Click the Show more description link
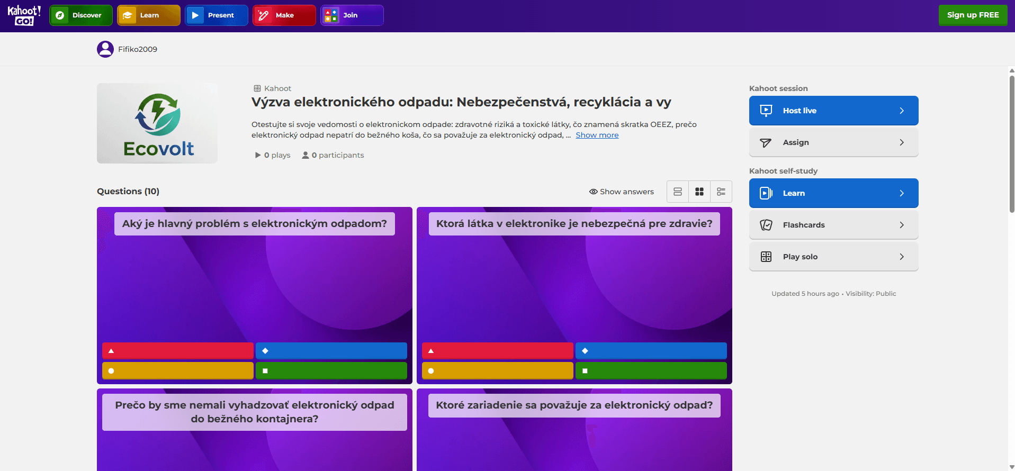Image resolution: width=1015 pixels, height=471 pixels. click(597, 135)
